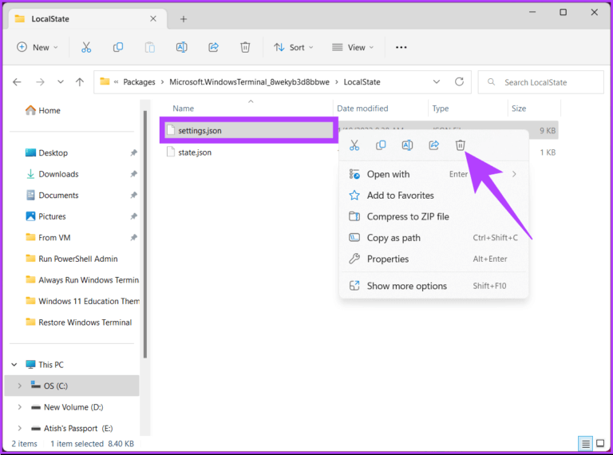This screenshot has height=455, width=613.
Task: Select New Volume (D:)
Action: (67, 407)
